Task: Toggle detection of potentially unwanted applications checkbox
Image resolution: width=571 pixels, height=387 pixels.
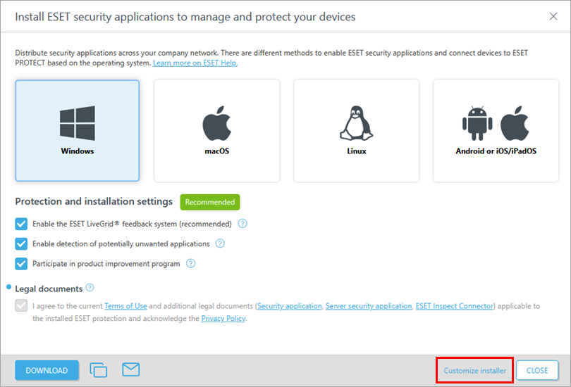Action: [21, 243]
